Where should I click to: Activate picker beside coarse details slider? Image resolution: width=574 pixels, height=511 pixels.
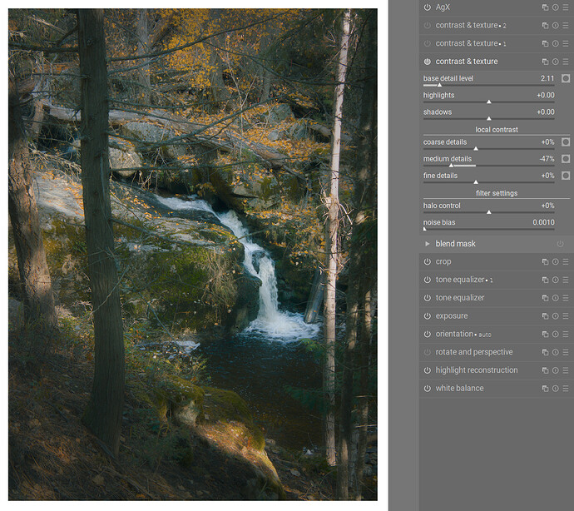(566, 142)
